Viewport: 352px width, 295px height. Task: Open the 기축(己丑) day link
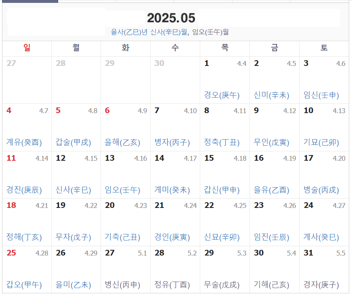tap(122, 237)
